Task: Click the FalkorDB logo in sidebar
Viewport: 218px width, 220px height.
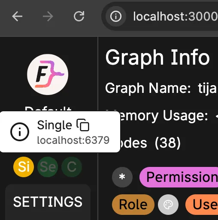Action: 48,74
